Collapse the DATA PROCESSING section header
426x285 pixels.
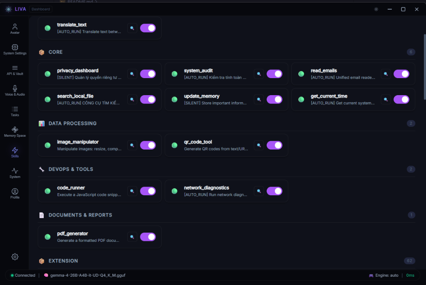pyautogui.click(x=227, y=123)
